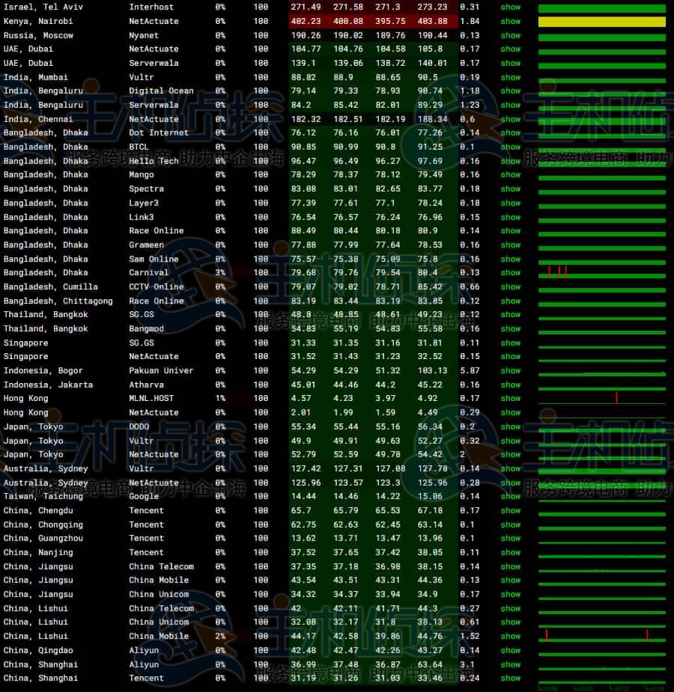Viewport: 674px width, 692px height.
Task: Click the show link for Kenya, Nairobi
Action: pyautogui.click(x=510, y=21)
